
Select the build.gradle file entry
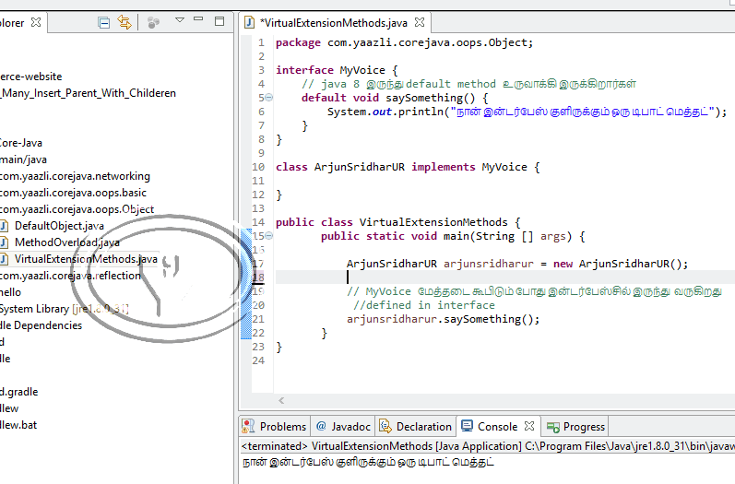18,392
